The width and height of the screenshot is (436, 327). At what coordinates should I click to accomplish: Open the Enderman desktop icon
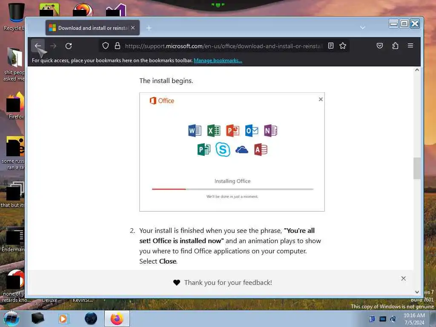(x=13, y=239)
